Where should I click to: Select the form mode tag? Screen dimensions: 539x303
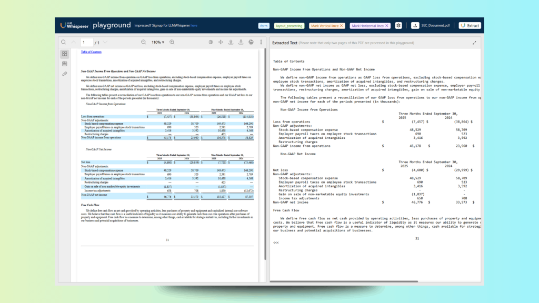(264, 25)
